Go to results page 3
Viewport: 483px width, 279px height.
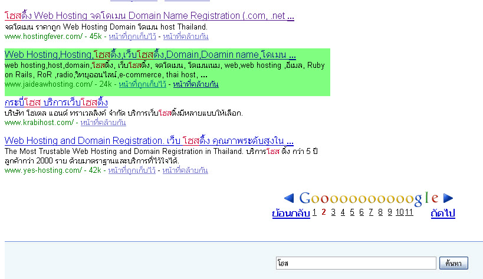pyautogui.click(x=333, y=212)
